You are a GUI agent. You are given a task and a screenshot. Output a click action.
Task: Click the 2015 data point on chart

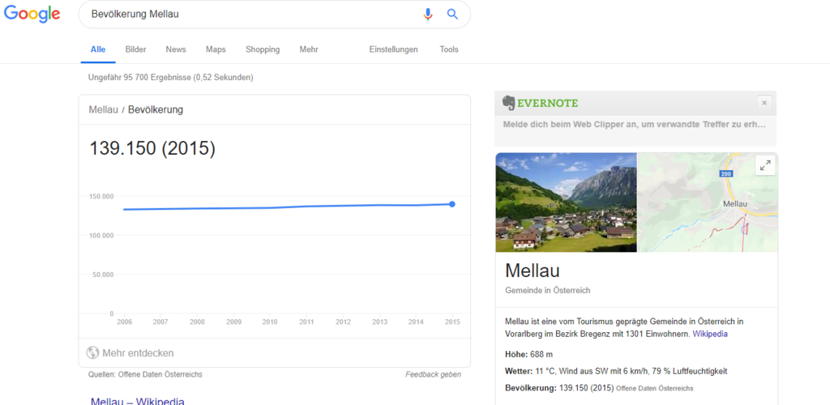(452, 204)
